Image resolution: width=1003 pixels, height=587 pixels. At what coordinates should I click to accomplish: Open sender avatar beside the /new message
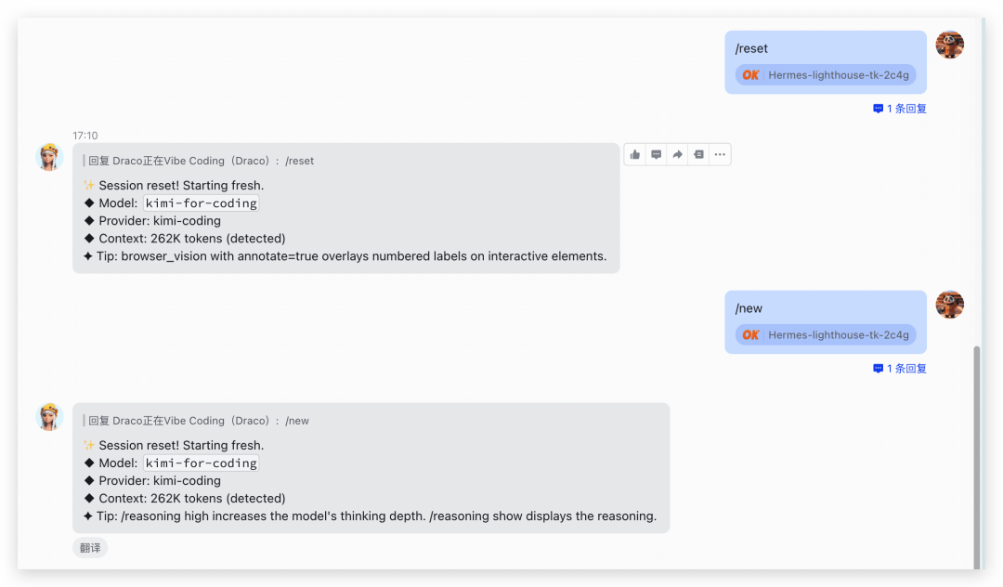pos(950,305)
